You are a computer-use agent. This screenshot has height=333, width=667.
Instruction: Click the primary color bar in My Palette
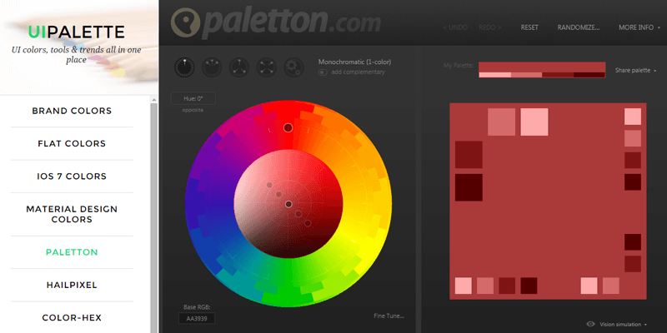[x=542, y=67]
